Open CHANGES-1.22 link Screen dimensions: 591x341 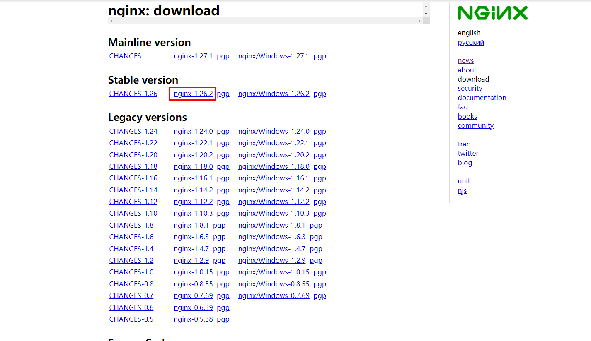(x=133, y=143)
